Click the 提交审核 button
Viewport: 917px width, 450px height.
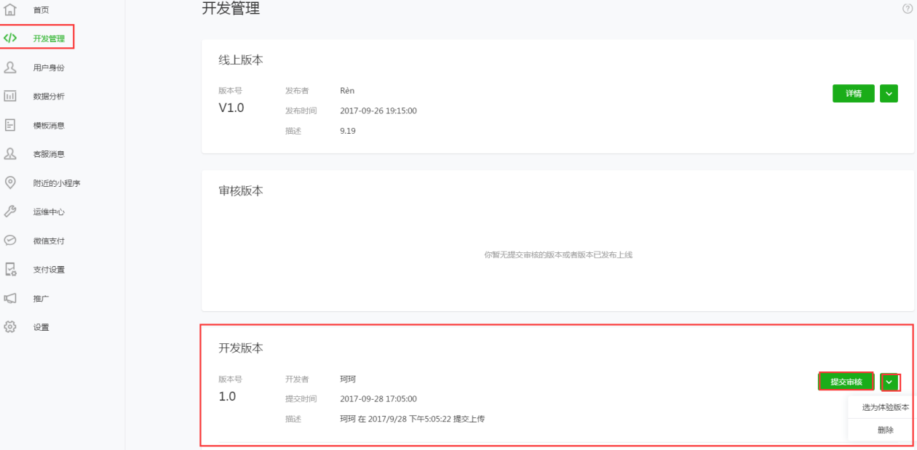point(846,382)
